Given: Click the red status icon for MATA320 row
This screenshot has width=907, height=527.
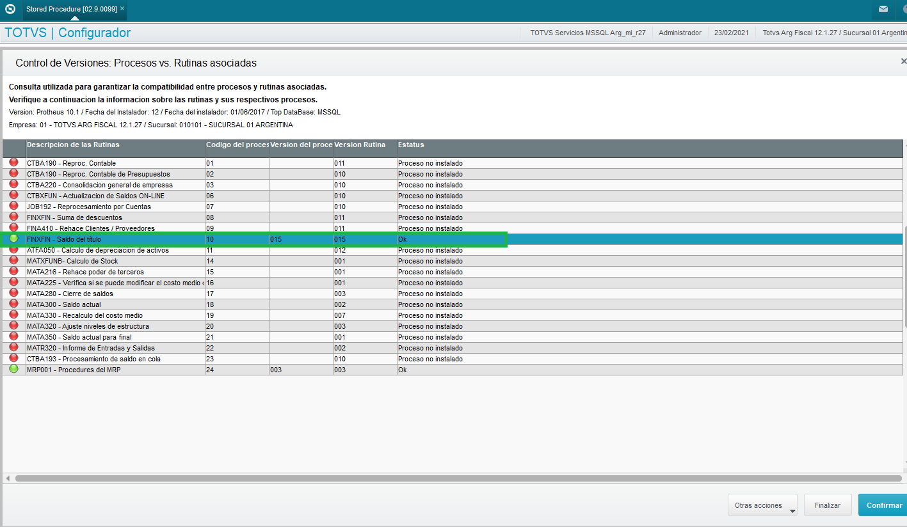Looking at the screenshot, I should (13, 326).
